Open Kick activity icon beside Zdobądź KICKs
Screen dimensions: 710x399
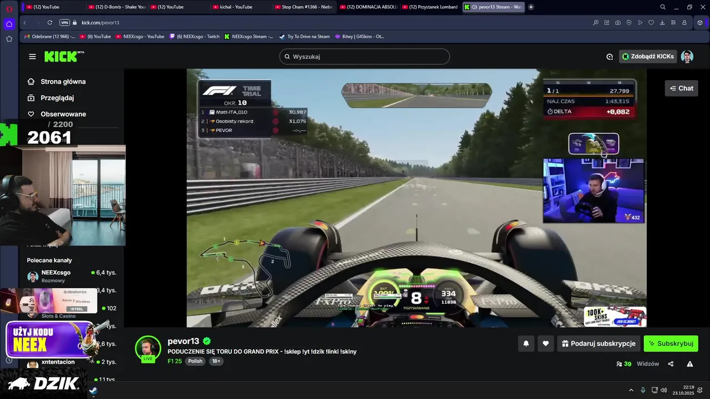click(610, 57)
